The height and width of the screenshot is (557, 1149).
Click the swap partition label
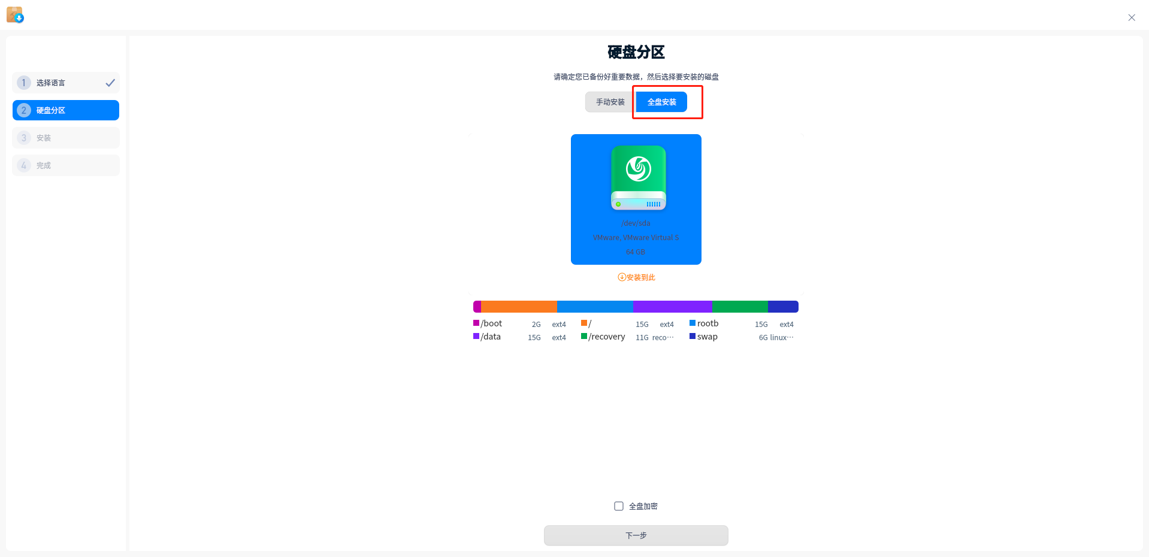pos(707,337)
